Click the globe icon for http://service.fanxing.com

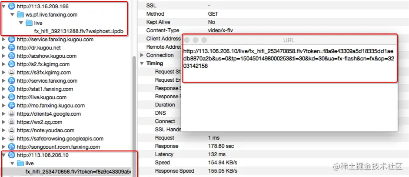pyautogui.click(x=11, y=80)
